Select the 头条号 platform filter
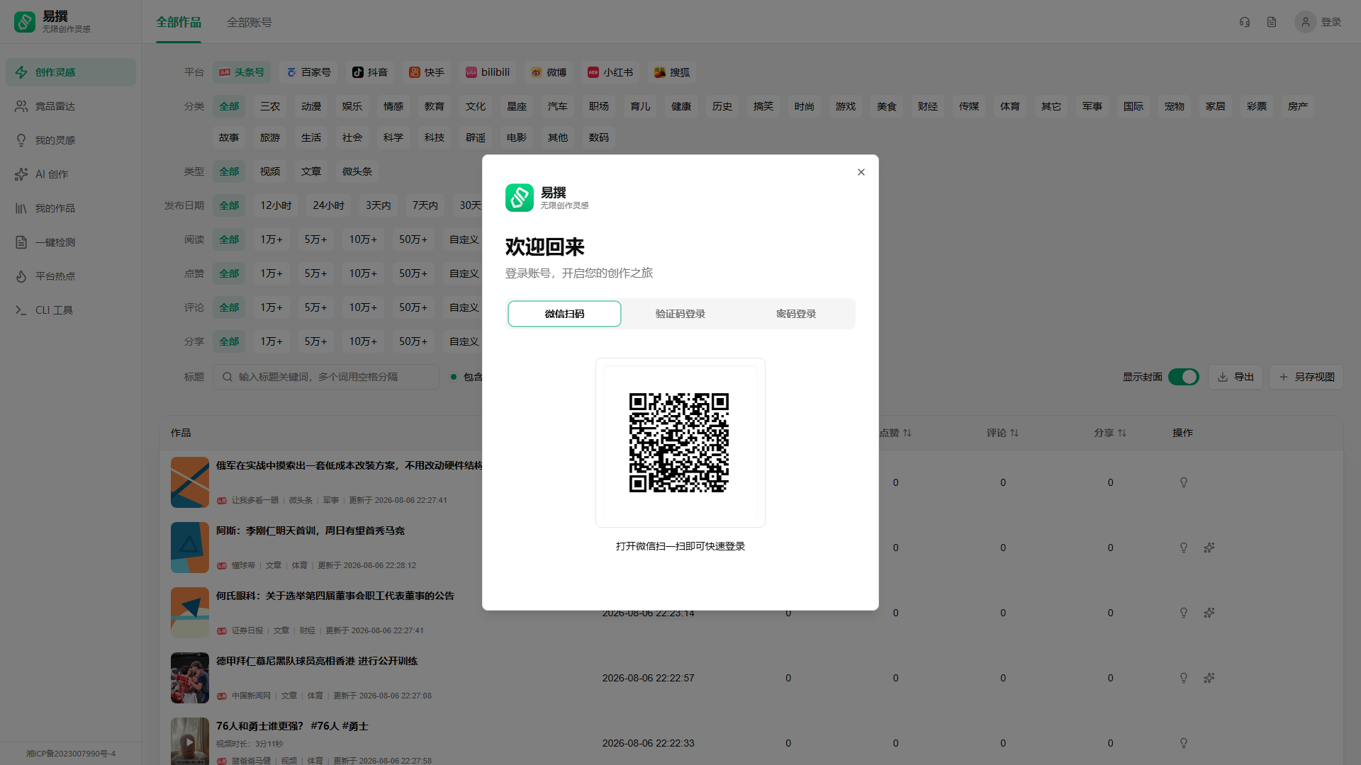 coord(242,72)
